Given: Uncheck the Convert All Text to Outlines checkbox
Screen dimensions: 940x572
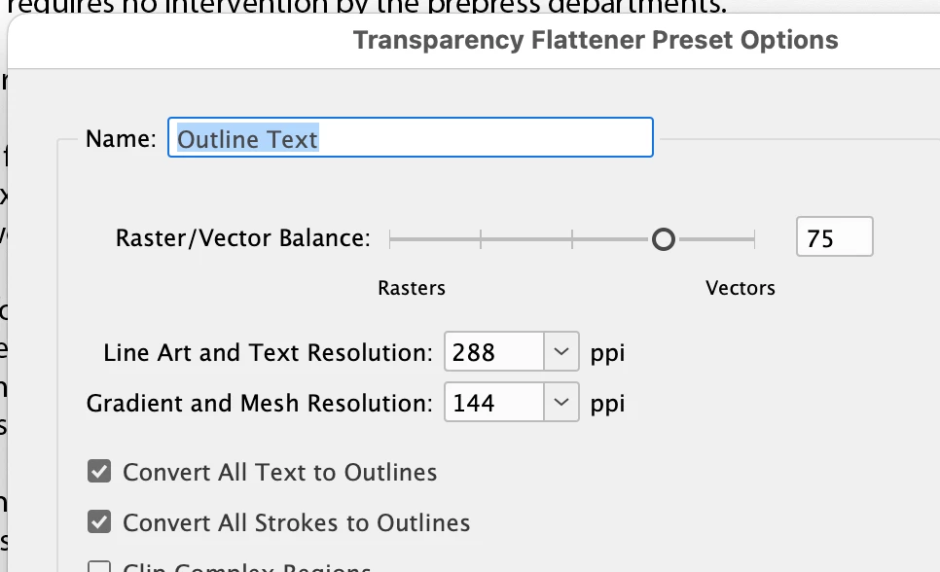Looking at the screenshot, I should tap(99, 471).
